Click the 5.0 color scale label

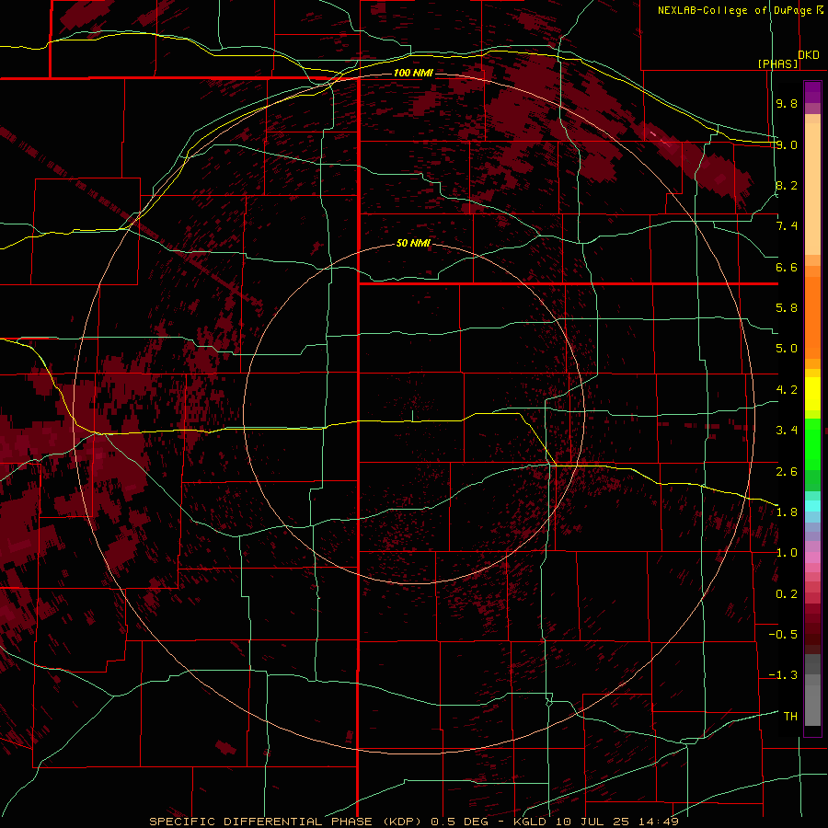[787, 349]
